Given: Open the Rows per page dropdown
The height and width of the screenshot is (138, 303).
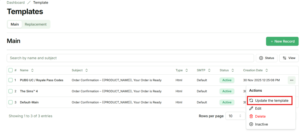Looking at the screenshot, I should coord(235,116).
